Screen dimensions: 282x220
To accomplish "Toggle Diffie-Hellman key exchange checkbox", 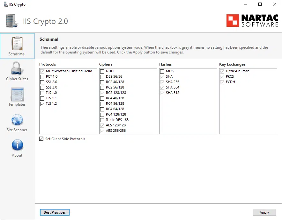I will [222, 71].
